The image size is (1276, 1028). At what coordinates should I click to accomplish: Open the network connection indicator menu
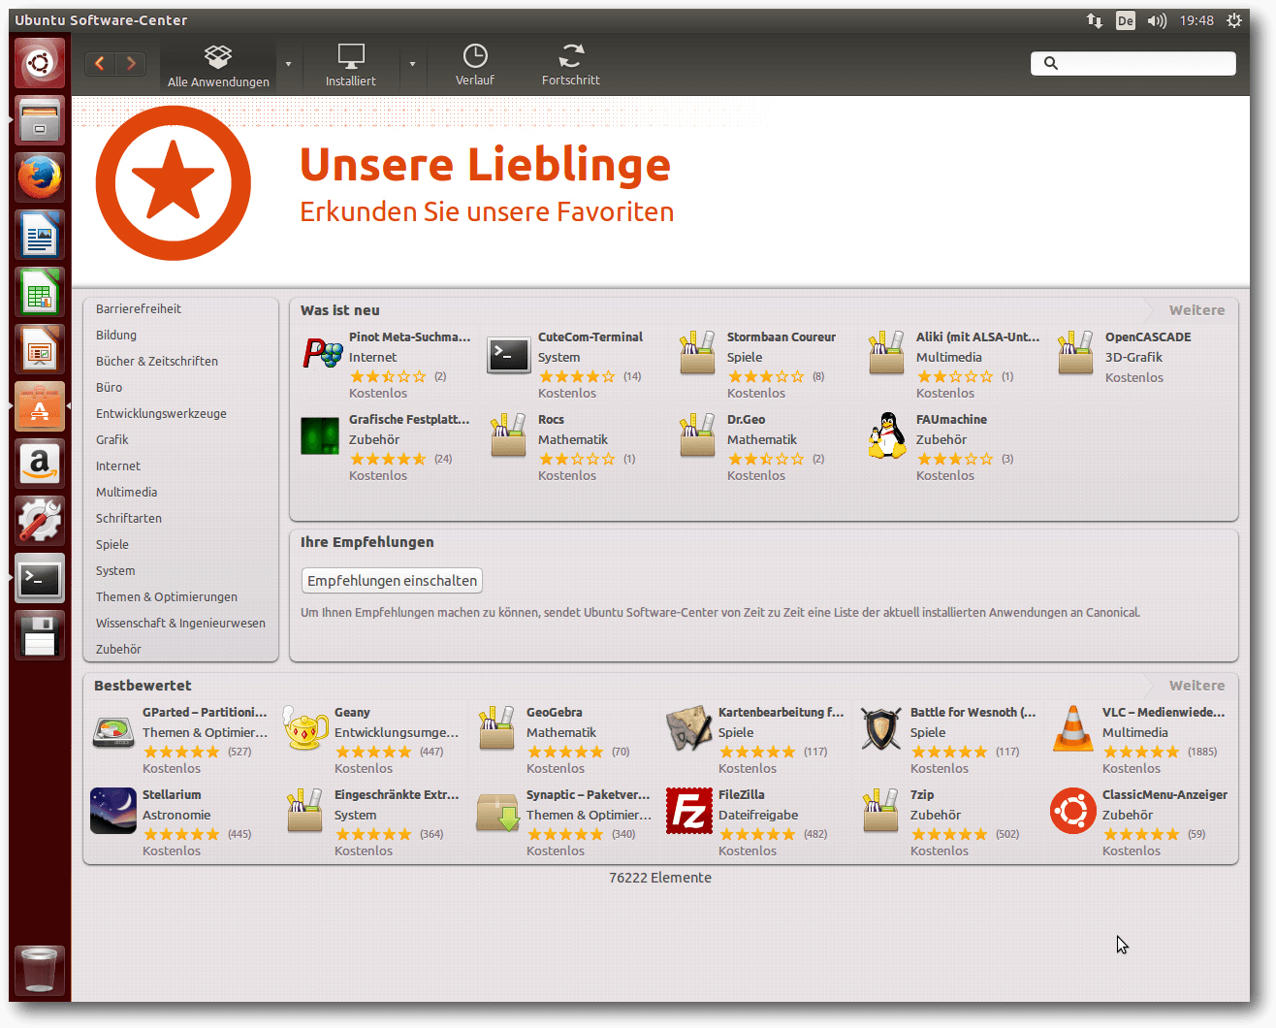pyautogui.click(x=1095, y=20)
